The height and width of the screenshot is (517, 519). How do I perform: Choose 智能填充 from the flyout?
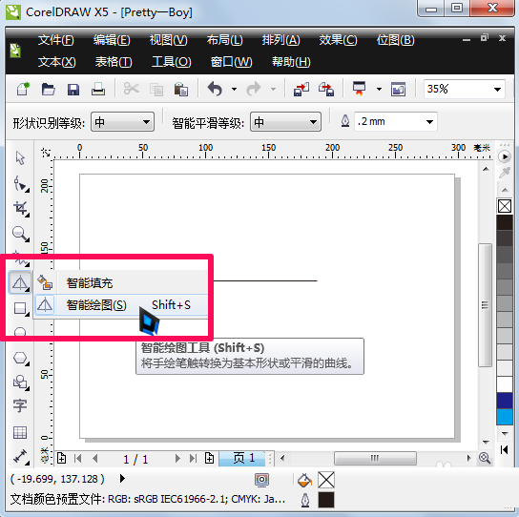[x=121, y=282]
